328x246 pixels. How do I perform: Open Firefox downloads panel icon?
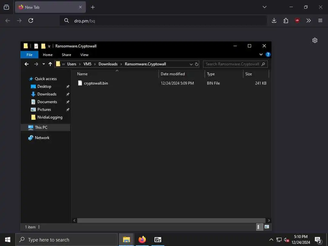point(274,20)
